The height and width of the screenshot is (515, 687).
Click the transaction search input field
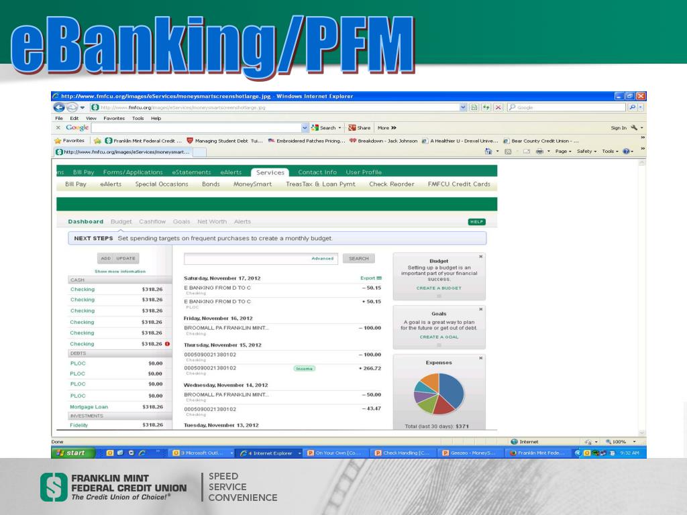261,258
